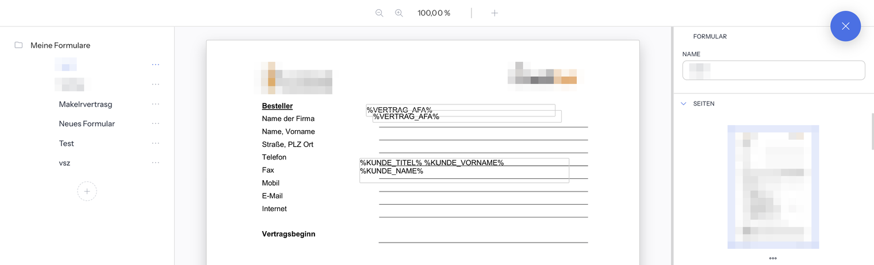The width and height of the screenshot is (874, 265).
Task: Click the Besteller heading in document
Action: 277,106
